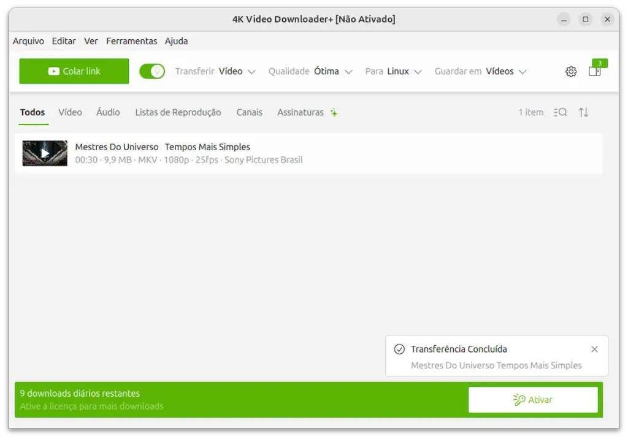Click the Colar link button
Image resolution: width=628 pixels, height=439 pixels.
(74, 71)
